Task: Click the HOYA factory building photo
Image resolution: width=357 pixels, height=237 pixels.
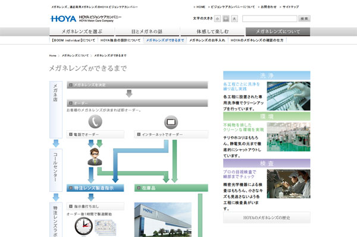Action: (x=163, y=220)
